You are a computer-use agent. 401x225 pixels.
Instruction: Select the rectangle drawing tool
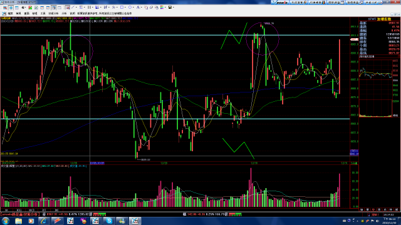coord(122,7)
